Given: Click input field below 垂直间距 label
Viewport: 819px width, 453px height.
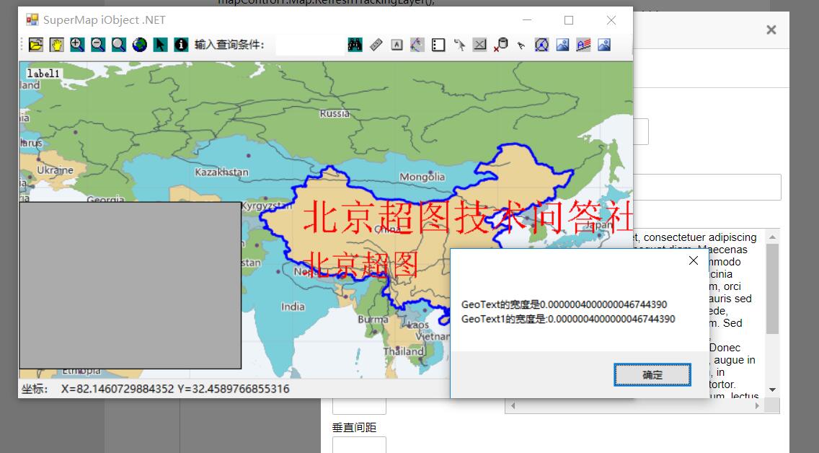Looking at the screenshot, I should (359, 444).
